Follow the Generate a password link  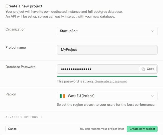tap(111, 81)
